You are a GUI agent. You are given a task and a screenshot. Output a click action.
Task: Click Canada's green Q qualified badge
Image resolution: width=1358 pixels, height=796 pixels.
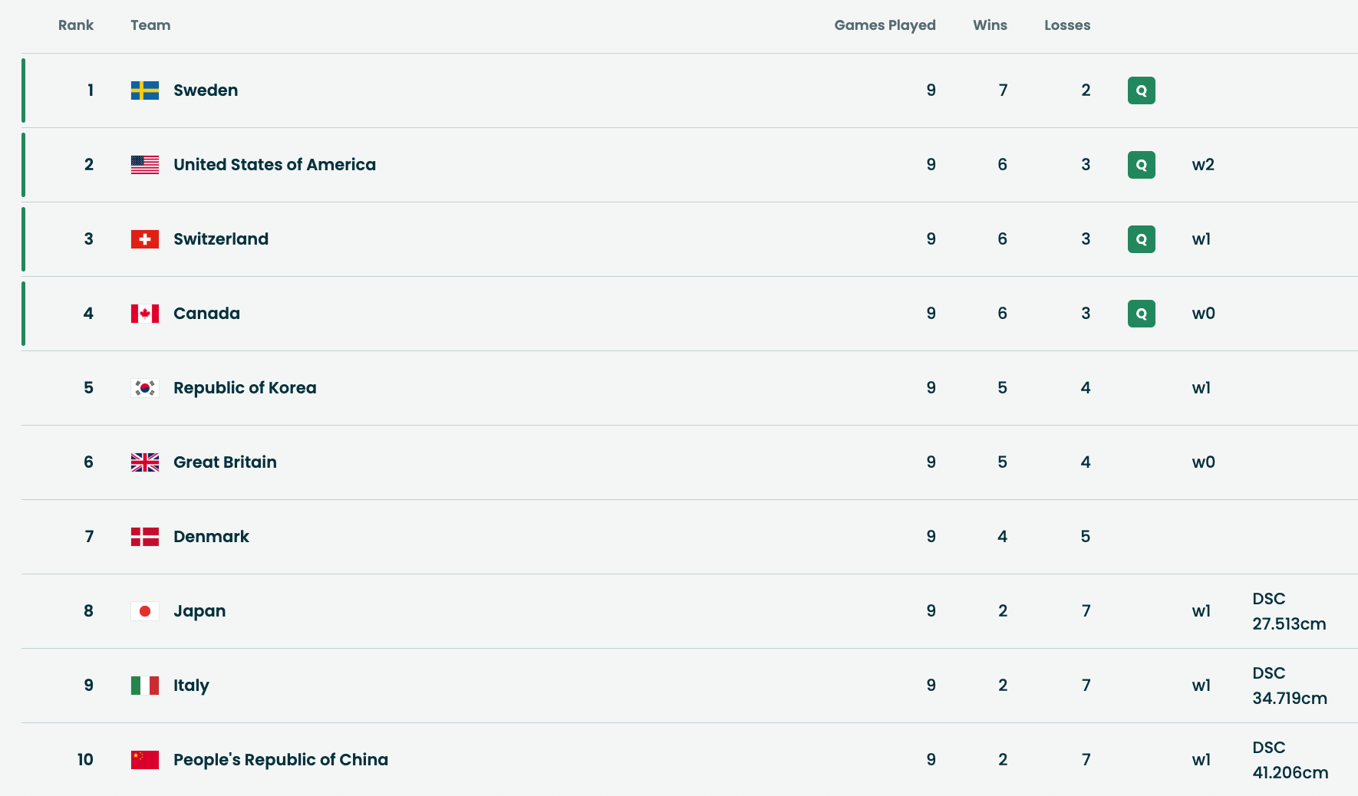point(1141,314)
